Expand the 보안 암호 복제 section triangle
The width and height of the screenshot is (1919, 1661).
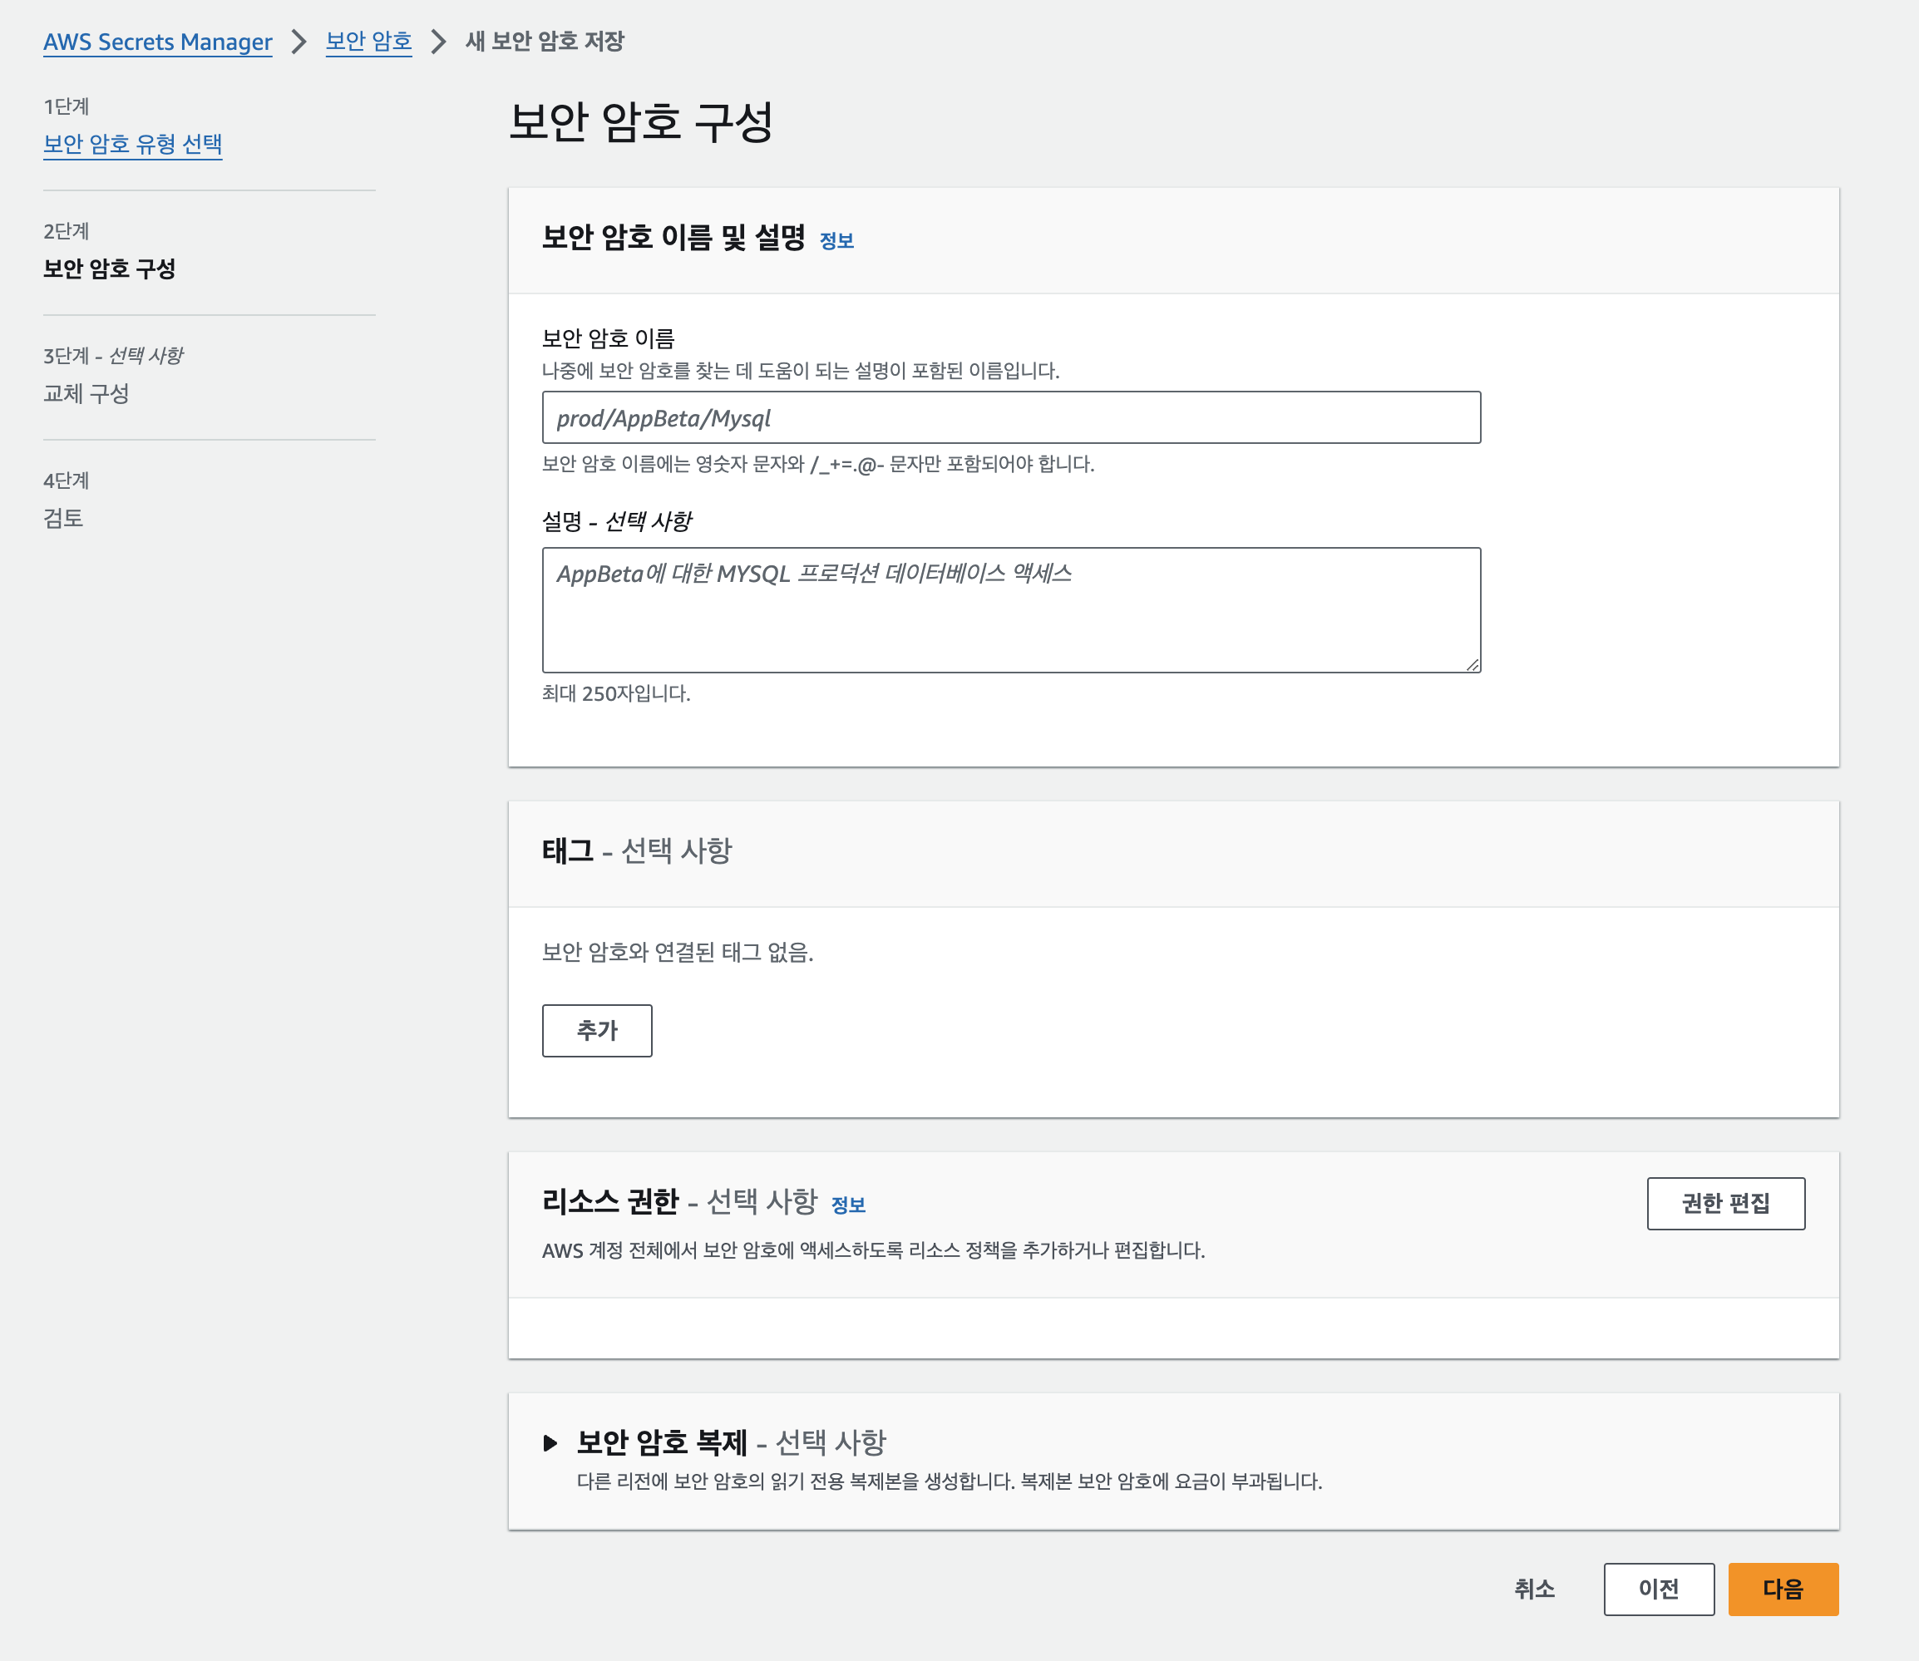pos(550,1442)
